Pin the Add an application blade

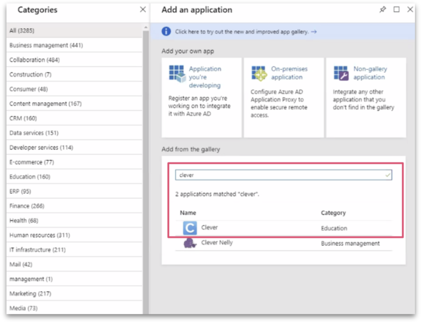click(383, 10)
